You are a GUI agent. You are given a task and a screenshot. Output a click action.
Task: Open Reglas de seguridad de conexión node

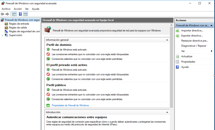[24, 31]
